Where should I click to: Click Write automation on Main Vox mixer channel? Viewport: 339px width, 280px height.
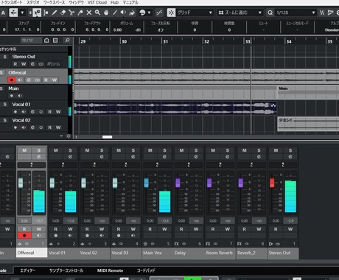coord(164,229)
